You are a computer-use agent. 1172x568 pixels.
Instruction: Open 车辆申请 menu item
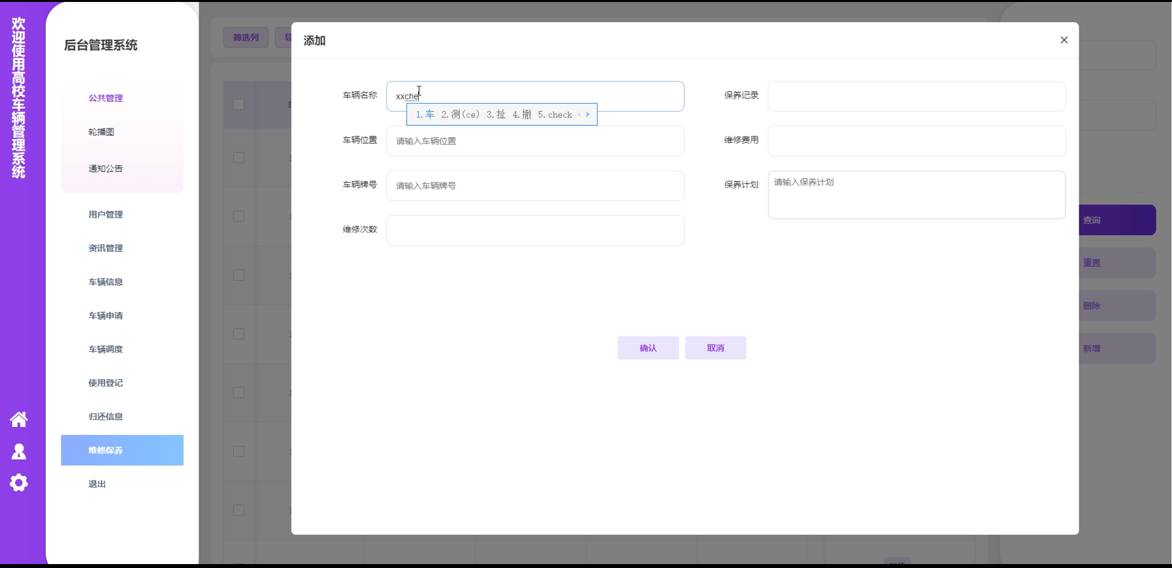tap(106, 315)
